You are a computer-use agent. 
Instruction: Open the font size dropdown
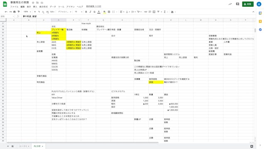(x=78, y=12)
